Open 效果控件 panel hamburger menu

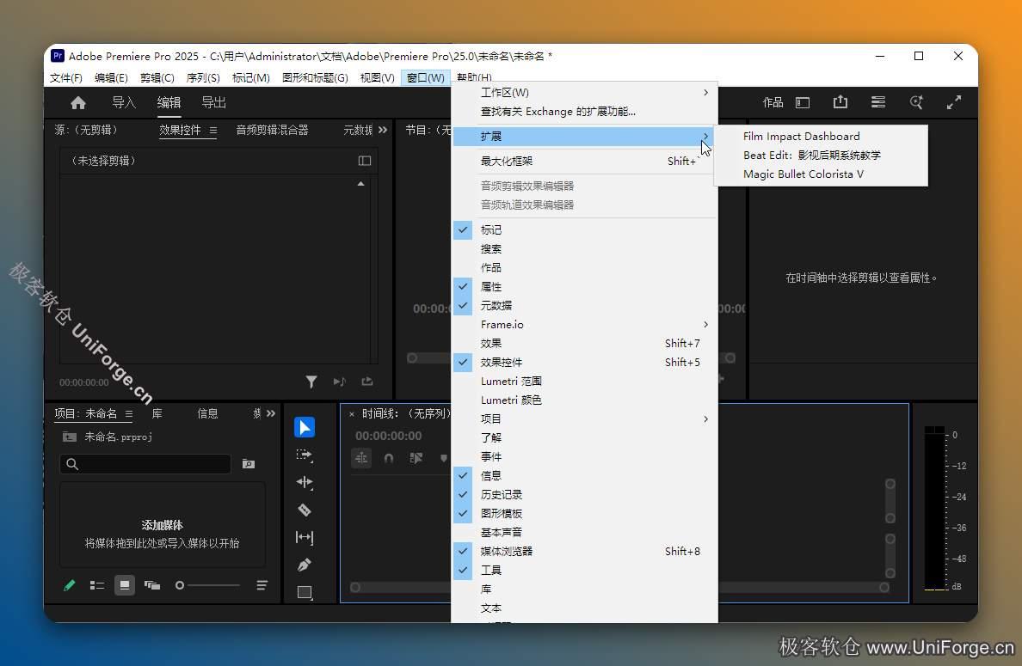(x=213, y=131)
